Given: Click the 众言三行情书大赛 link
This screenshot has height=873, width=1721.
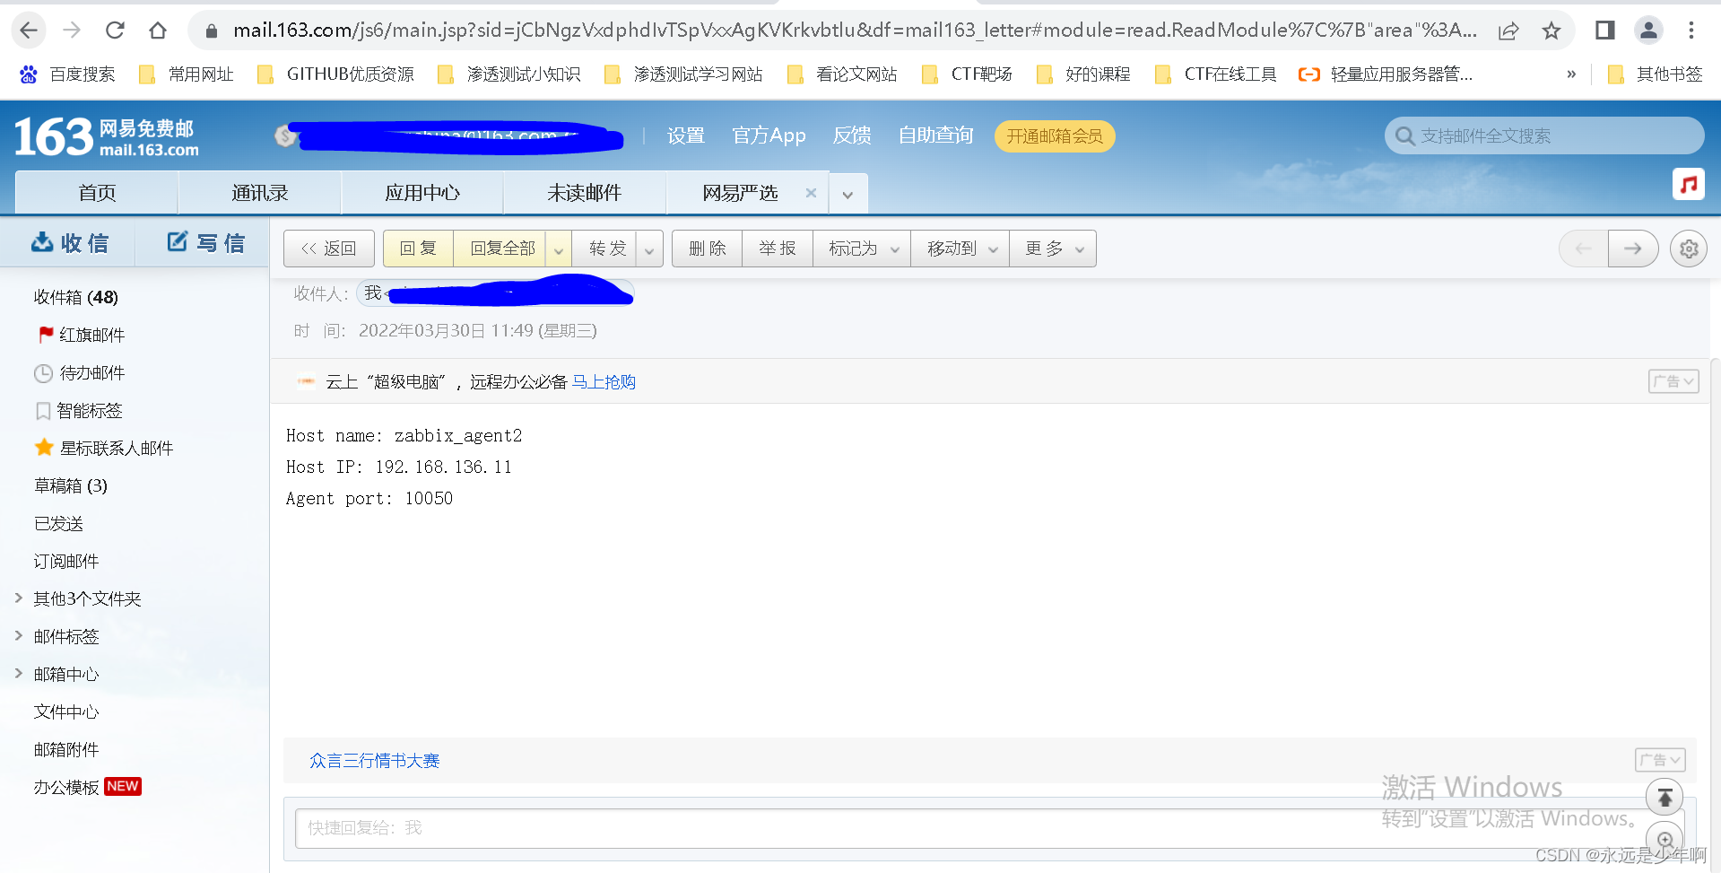Looking at the screenshot, I should [x=374, y=761].
